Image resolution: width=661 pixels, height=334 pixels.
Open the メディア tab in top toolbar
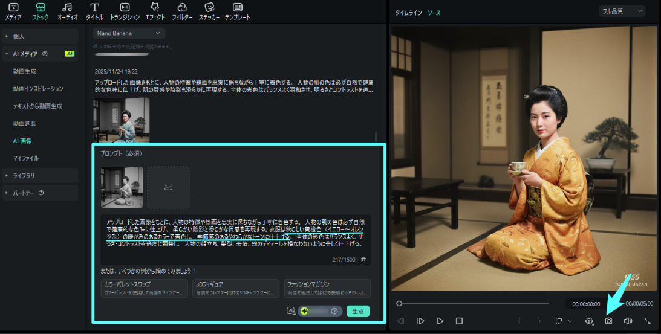(13, 11)
